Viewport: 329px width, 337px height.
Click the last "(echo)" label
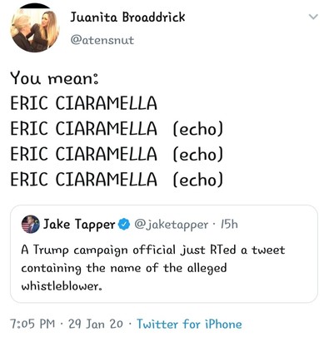click(x=198, y=180)
